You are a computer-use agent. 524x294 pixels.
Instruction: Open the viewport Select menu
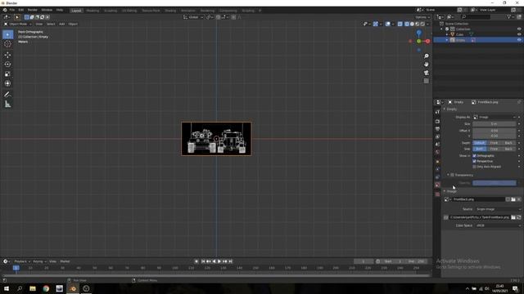tap(51, 24)
